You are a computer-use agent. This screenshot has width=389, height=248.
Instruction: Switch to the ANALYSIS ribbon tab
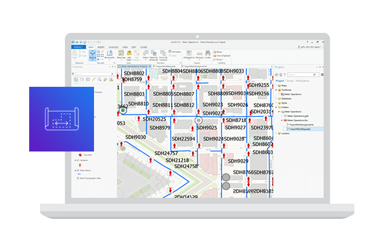113,47
